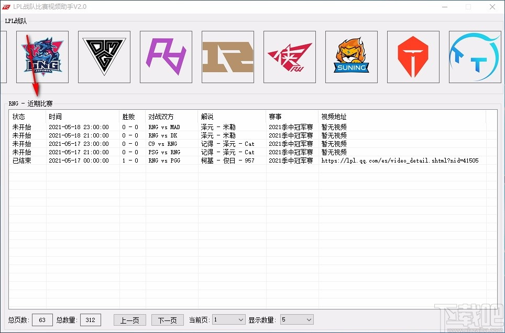Click the 下一页 next page button
The image size is (505, 333).
(x=167, y=319)
